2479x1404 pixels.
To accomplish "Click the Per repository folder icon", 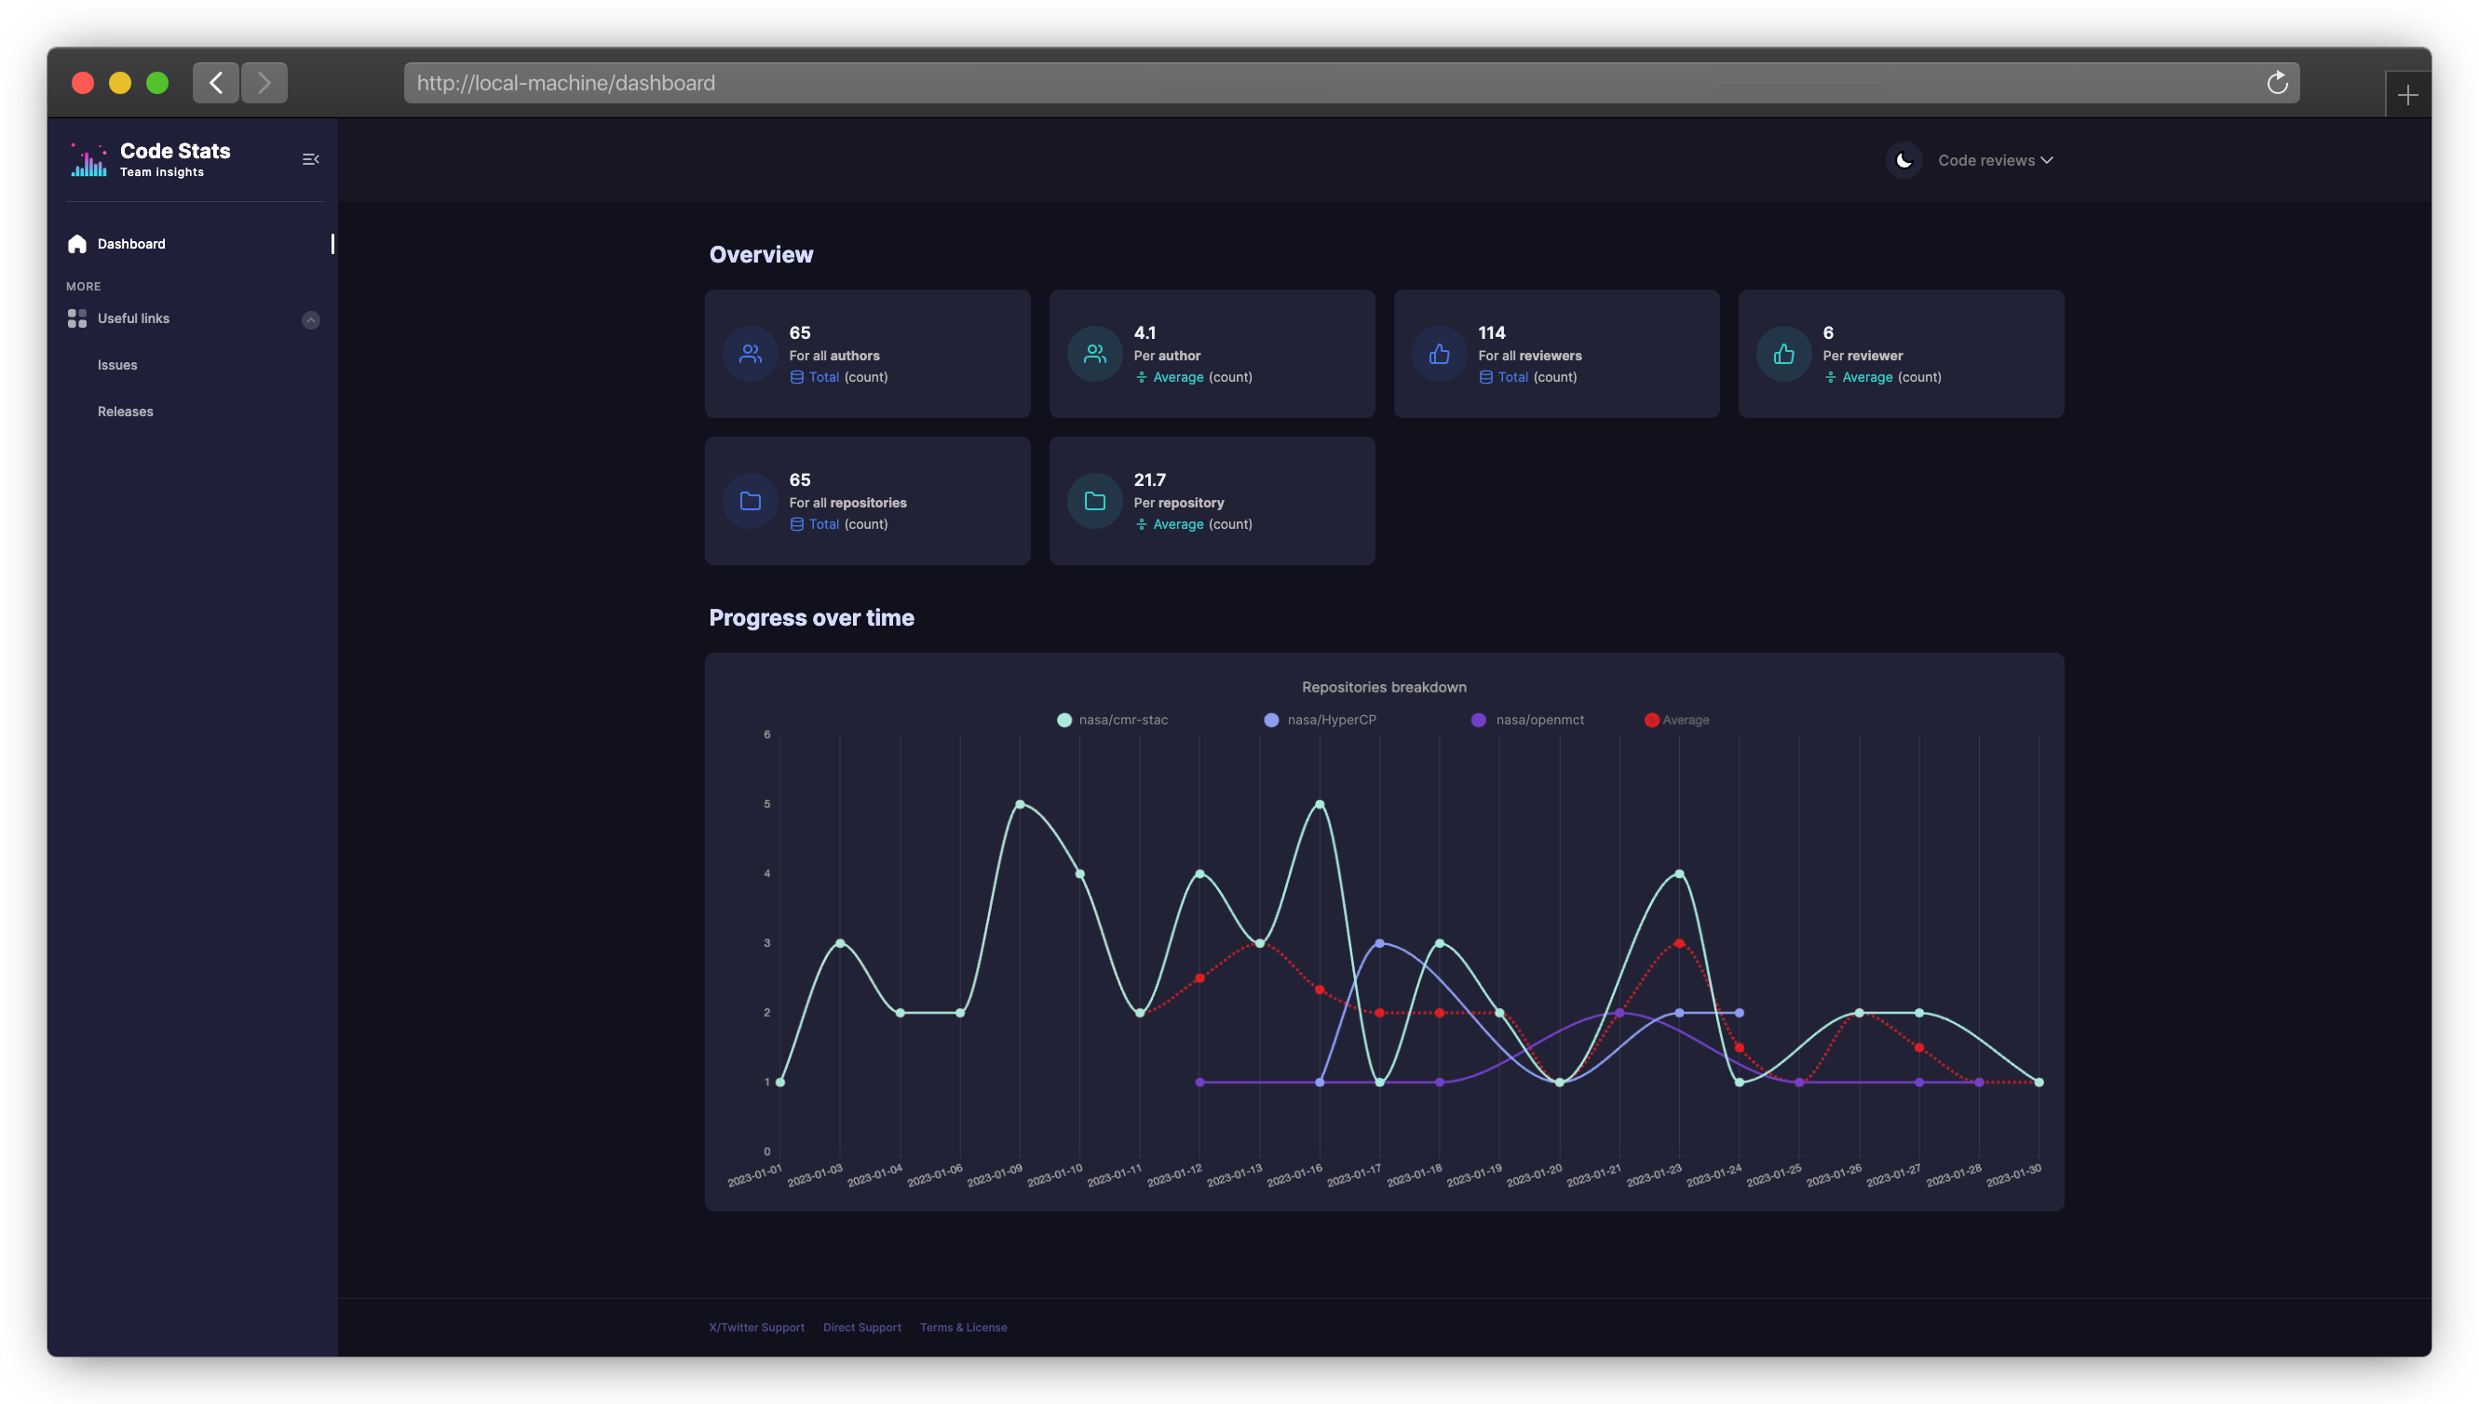I will (1094, 502).
